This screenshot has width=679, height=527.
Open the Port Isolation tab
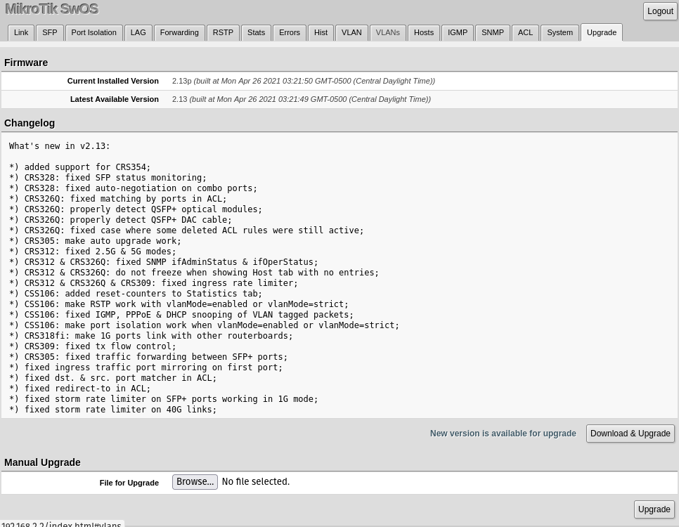[94, 32]
